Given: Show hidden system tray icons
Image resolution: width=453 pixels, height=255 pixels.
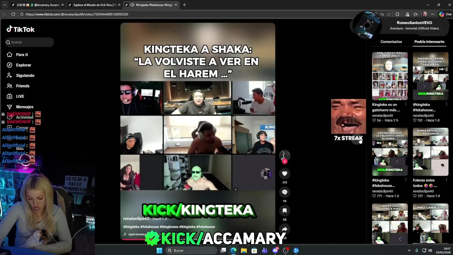Looking at the screenshot, I should pos(409,250).
